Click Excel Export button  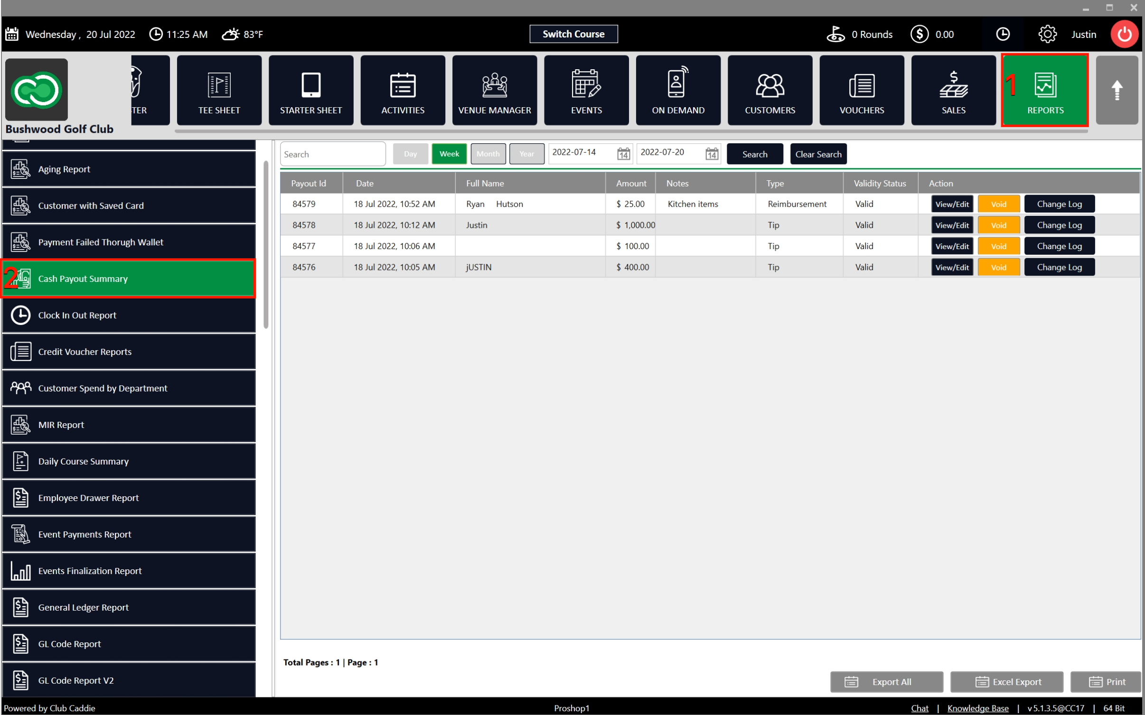[x=1006, y=682]
